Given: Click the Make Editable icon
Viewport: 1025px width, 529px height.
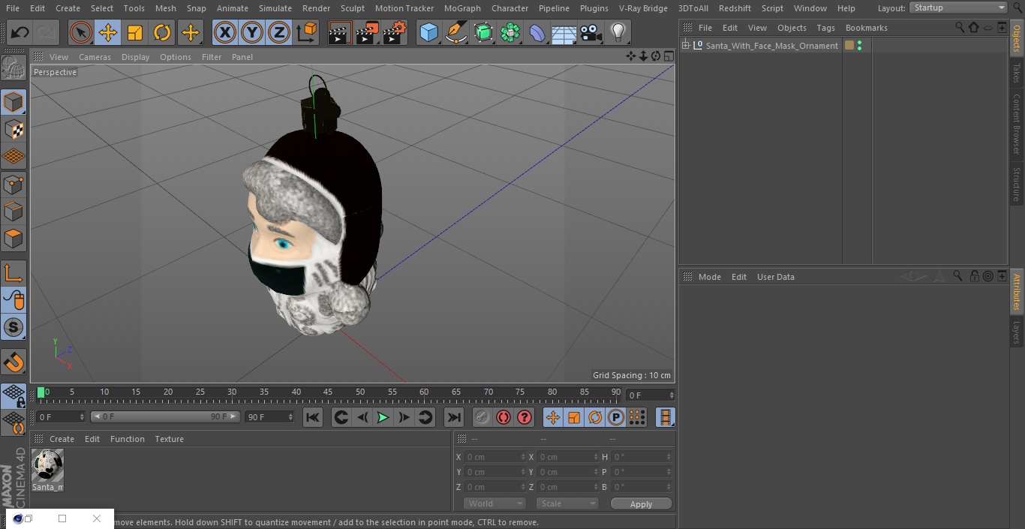Looking at the screenshot, I should [x=14, y=68].
